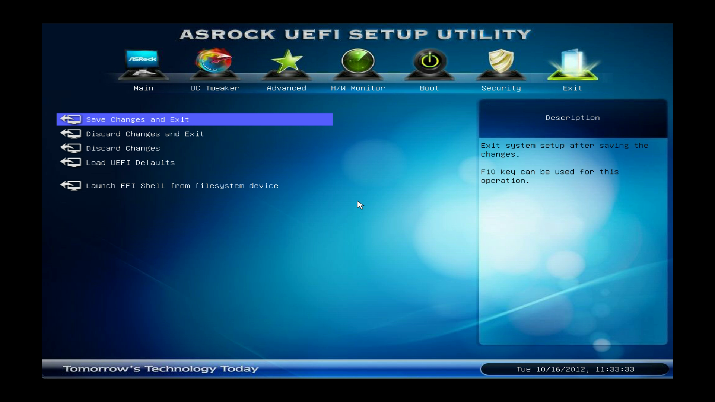Image resolution: width=715 pixels, height=402 pixels.
Task: Click arrow icon beside Launch EFI Shell
Action: click(71, 185)
